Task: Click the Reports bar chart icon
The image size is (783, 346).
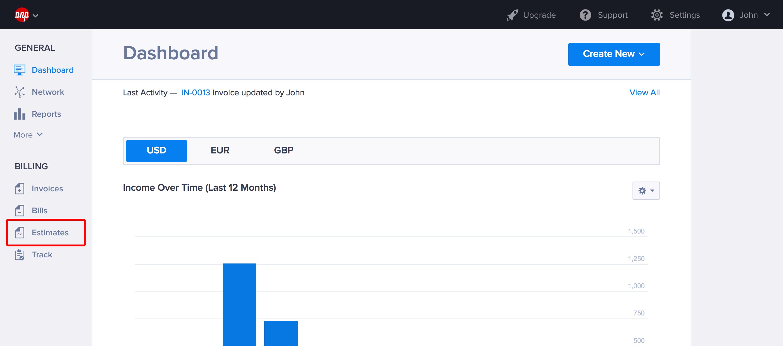Action: click(x=20, y=114)
